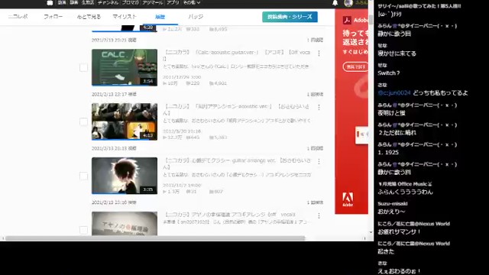Click chat message おかえり〜
489x275 pixels.
tap(391, 212)
